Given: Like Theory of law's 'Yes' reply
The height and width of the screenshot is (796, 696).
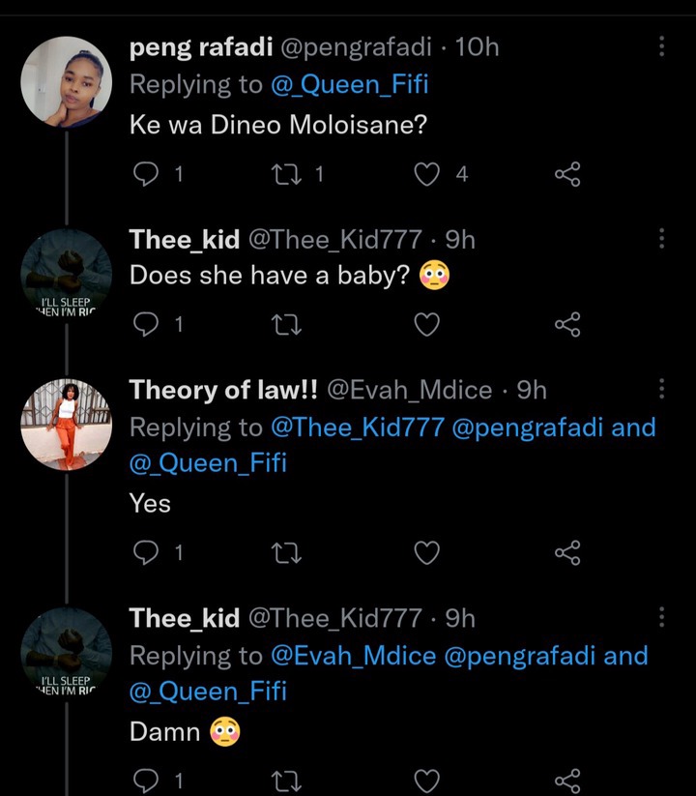Looking at the screenshot, I should [426, 552].
